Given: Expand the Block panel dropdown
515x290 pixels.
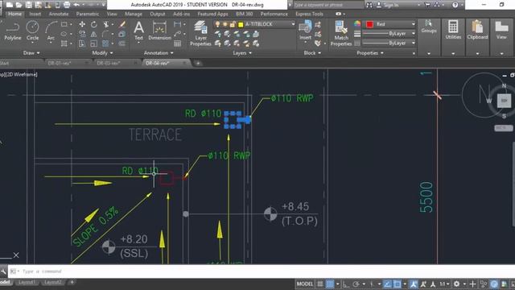Looking at the screenshot, I should pyautogui.click(x=312, y=53).
